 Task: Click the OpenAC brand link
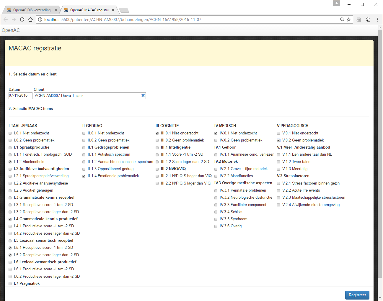click(x=11, y=30)
